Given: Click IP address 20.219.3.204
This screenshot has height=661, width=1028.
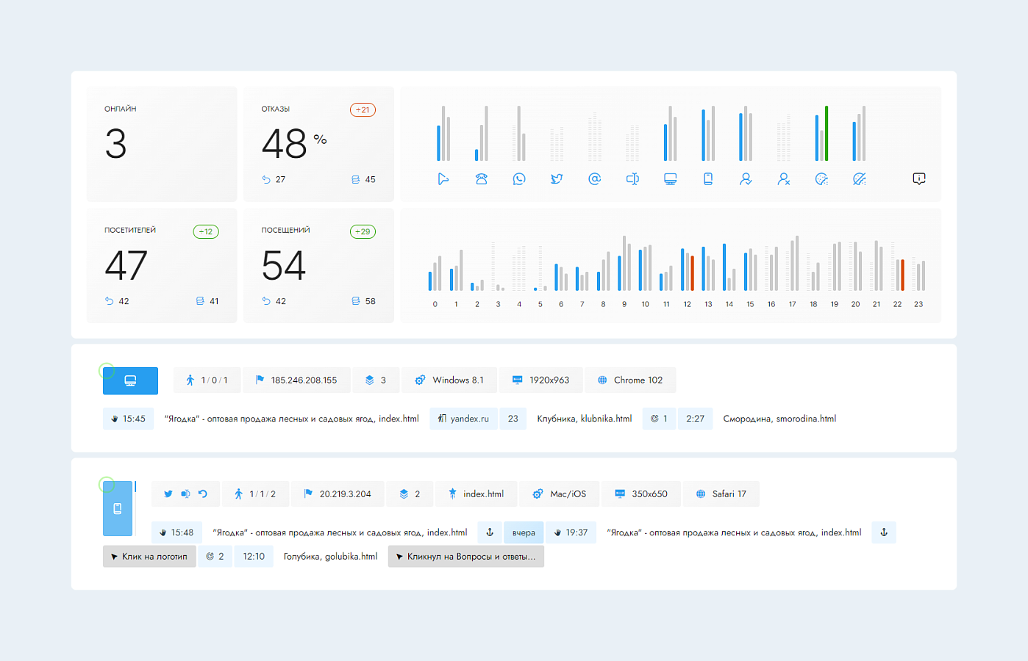Looking at the screenshot, I should [338, 494].
